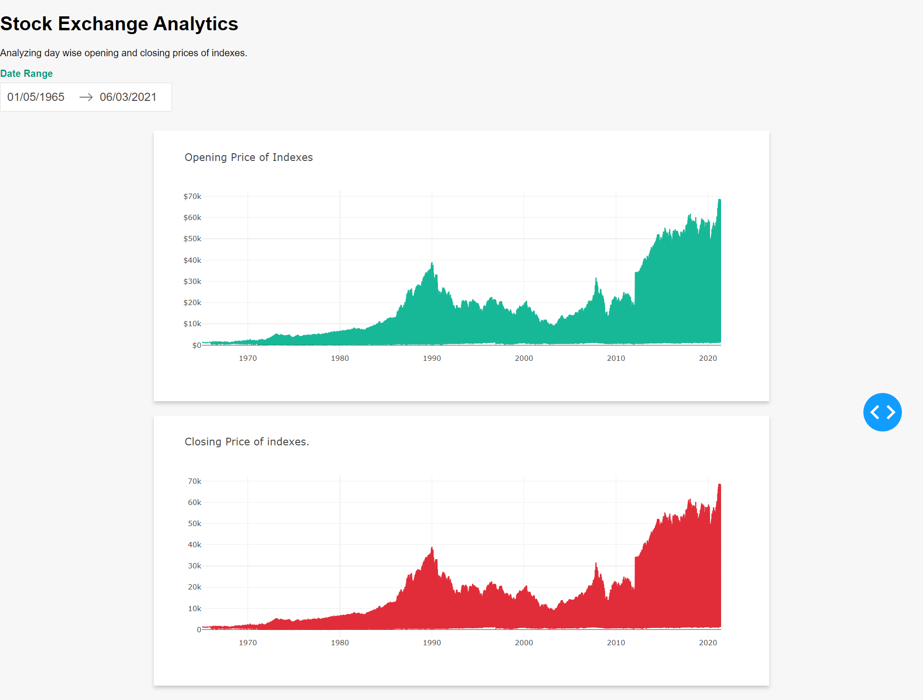Viewport: 923px width, 700px height.
Task: Click the right chevron in blue circle button
Action: [890, 412]
